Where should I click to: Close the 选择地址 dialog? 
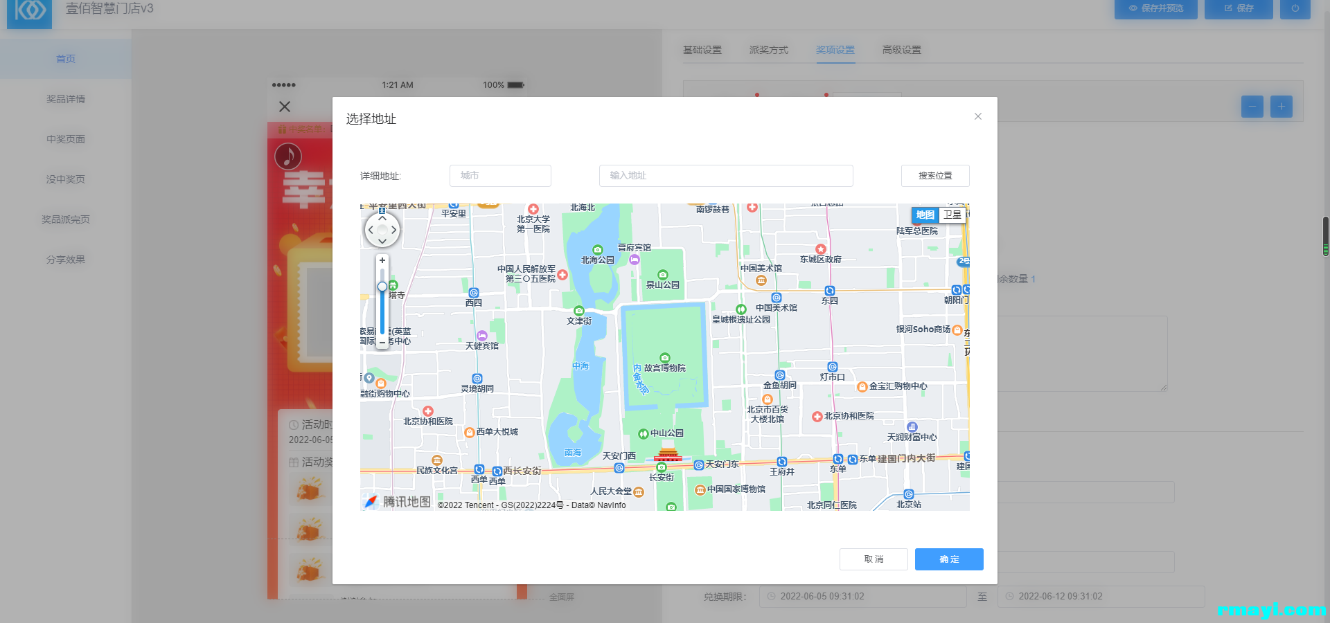pos(978,116)
